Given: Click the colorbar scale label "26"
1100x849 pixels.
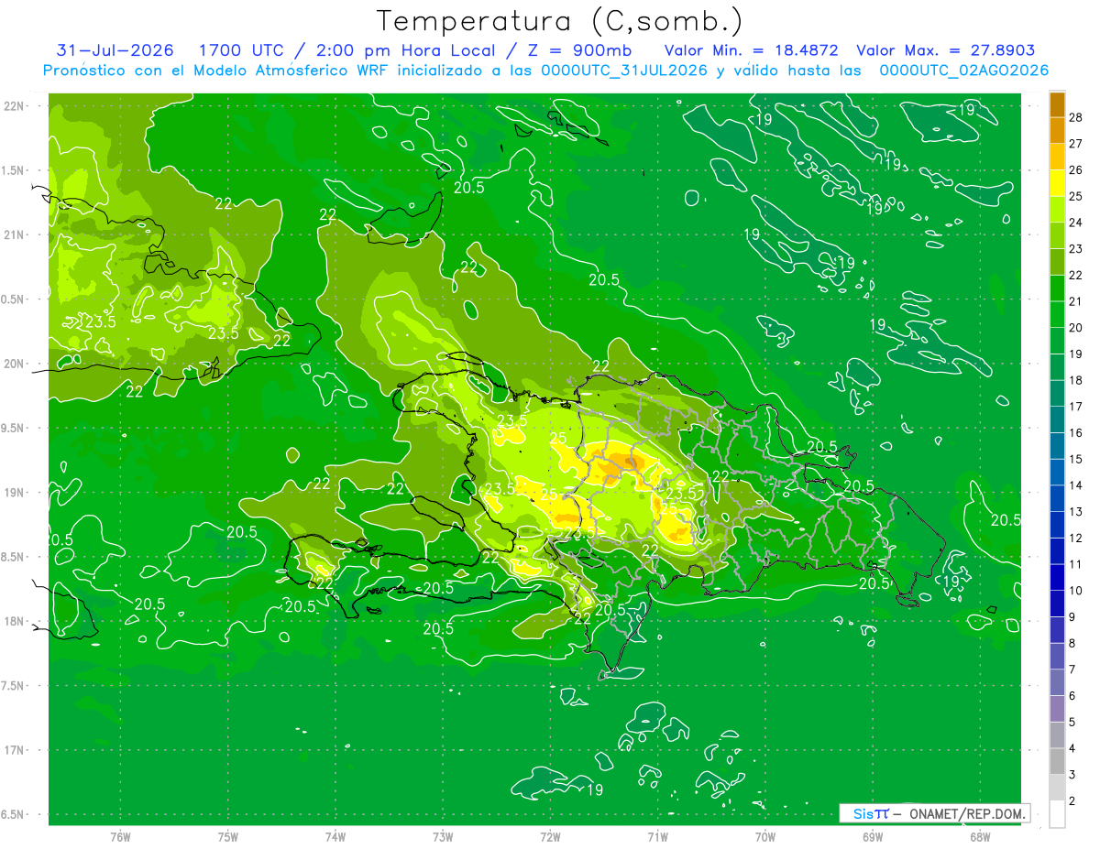Looking at the screenshot, I should tap(1076, 169).
